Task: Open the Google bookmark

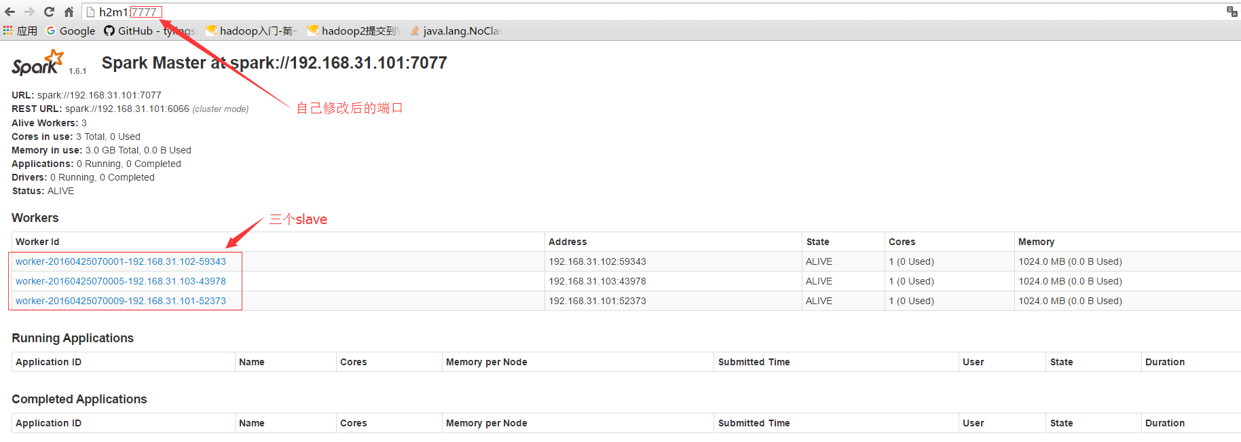Action: coord(71,31)
